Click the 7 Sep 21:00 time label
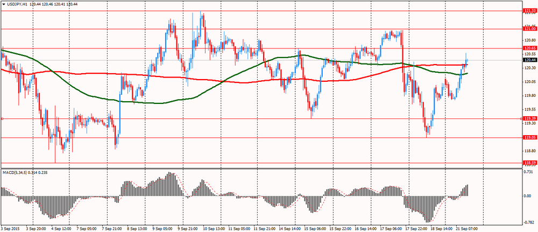The width and height of the screenshot is (538, 232). (111, 229)
